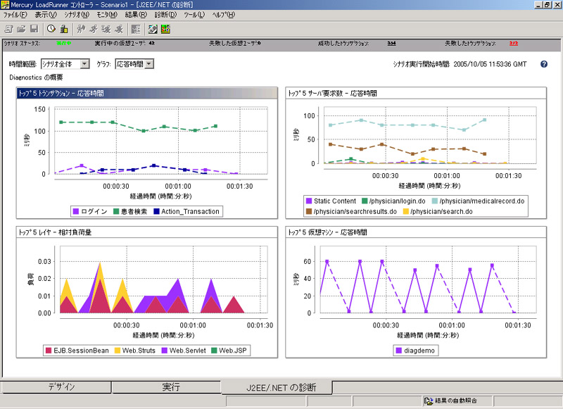Click the green 患者検索 legend swatch

tap(116, 211)
